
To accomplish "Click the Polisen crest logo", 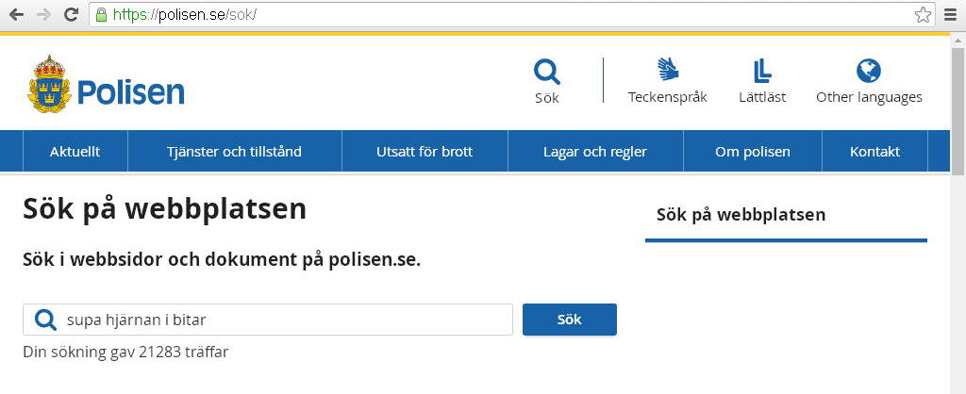I will (50, 84).
